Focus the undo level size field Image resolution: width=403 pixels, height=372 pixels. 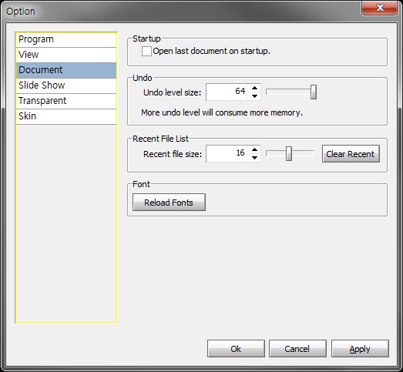(227, 92)
